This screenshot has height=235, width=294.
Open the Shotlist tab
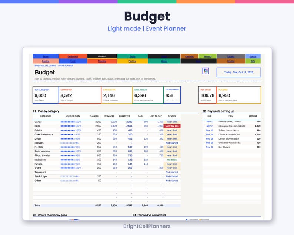(231, 61)
